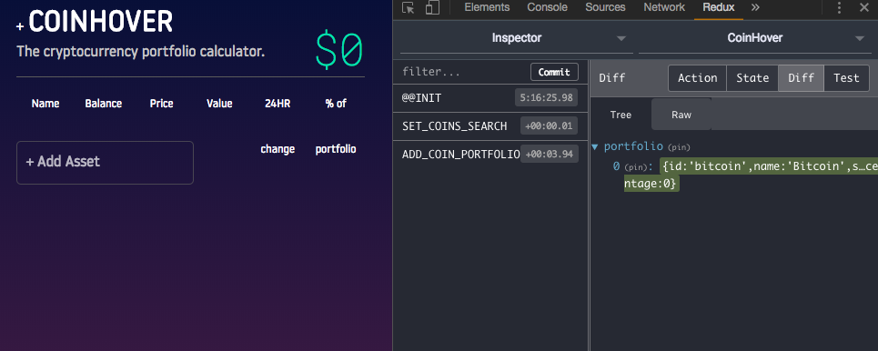Show more DevTools tabs chevron

coord(755,7)
